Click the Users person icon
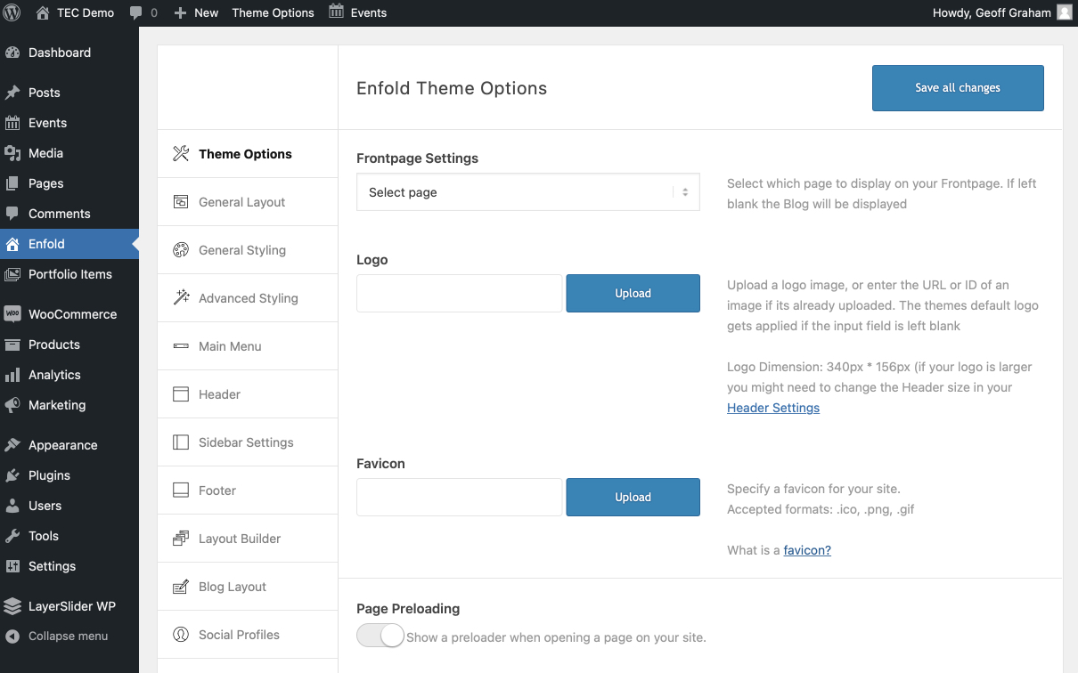The width and height of the screenshot is (1078, 673). pos(12,506)
